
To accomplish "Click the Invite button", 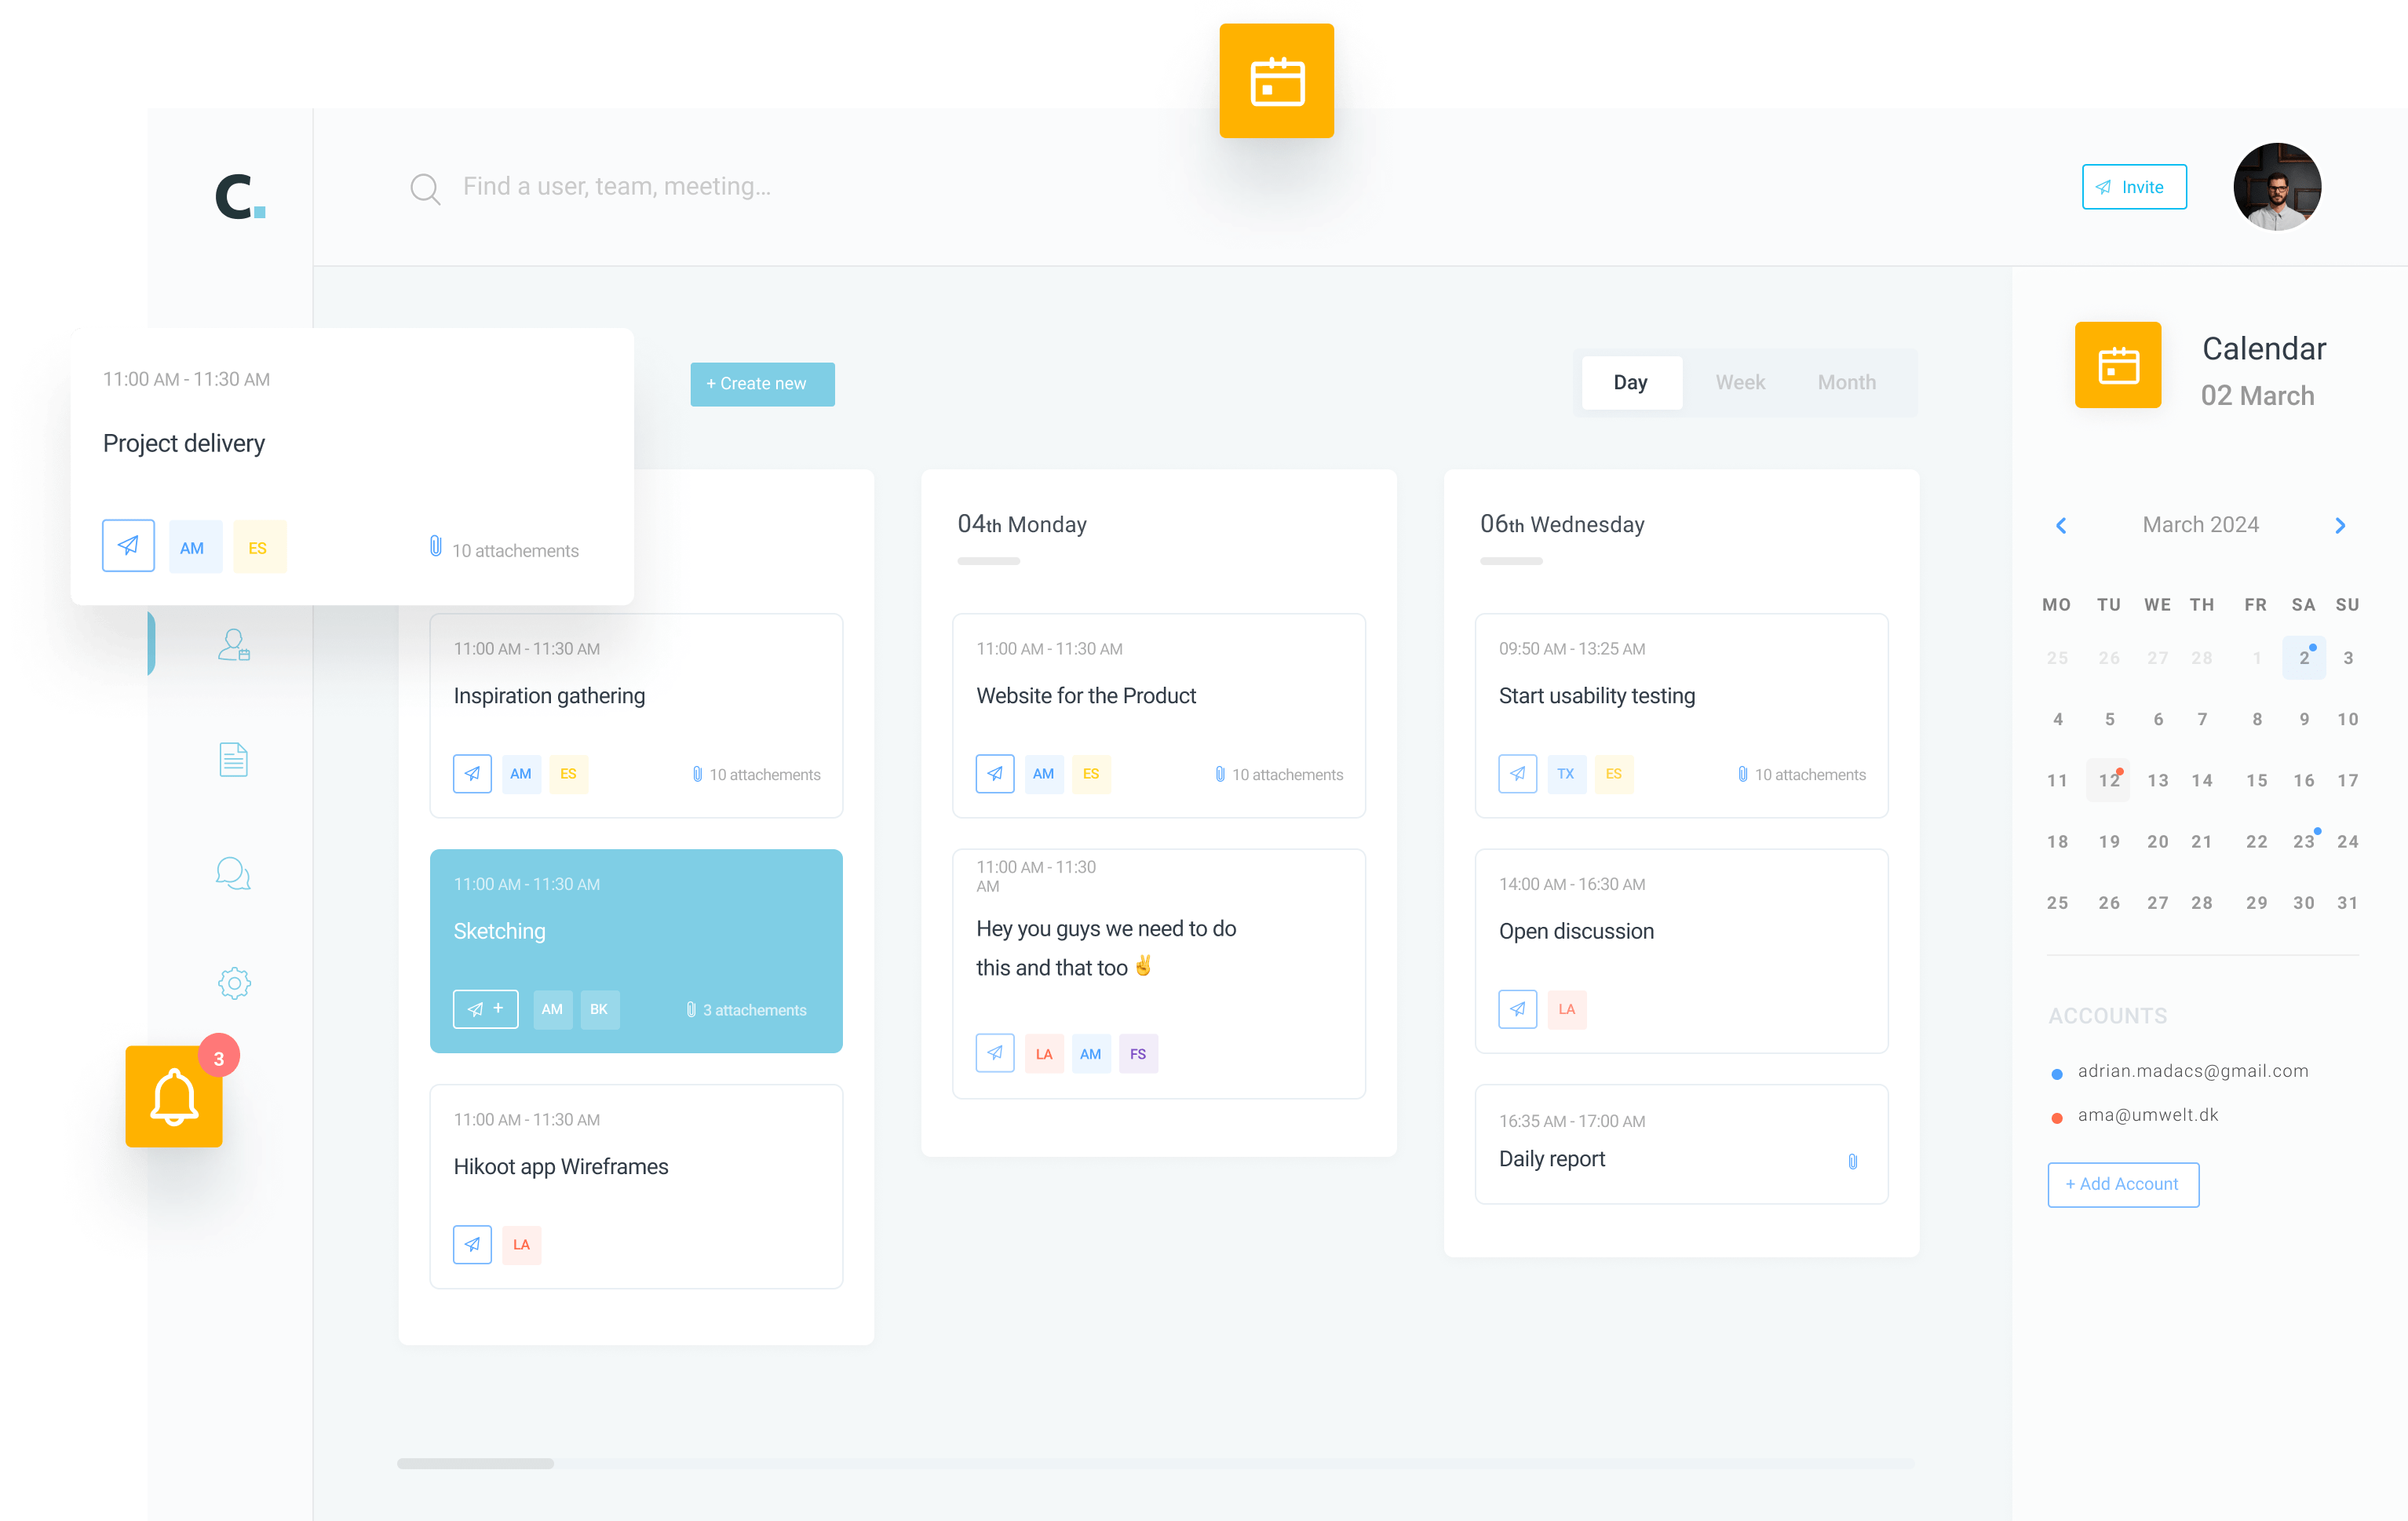I will click(x=2133, y=187).
